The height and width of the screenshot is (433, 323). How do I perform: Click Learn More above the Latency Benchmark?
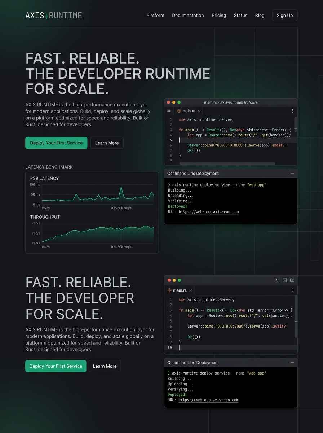107,143
